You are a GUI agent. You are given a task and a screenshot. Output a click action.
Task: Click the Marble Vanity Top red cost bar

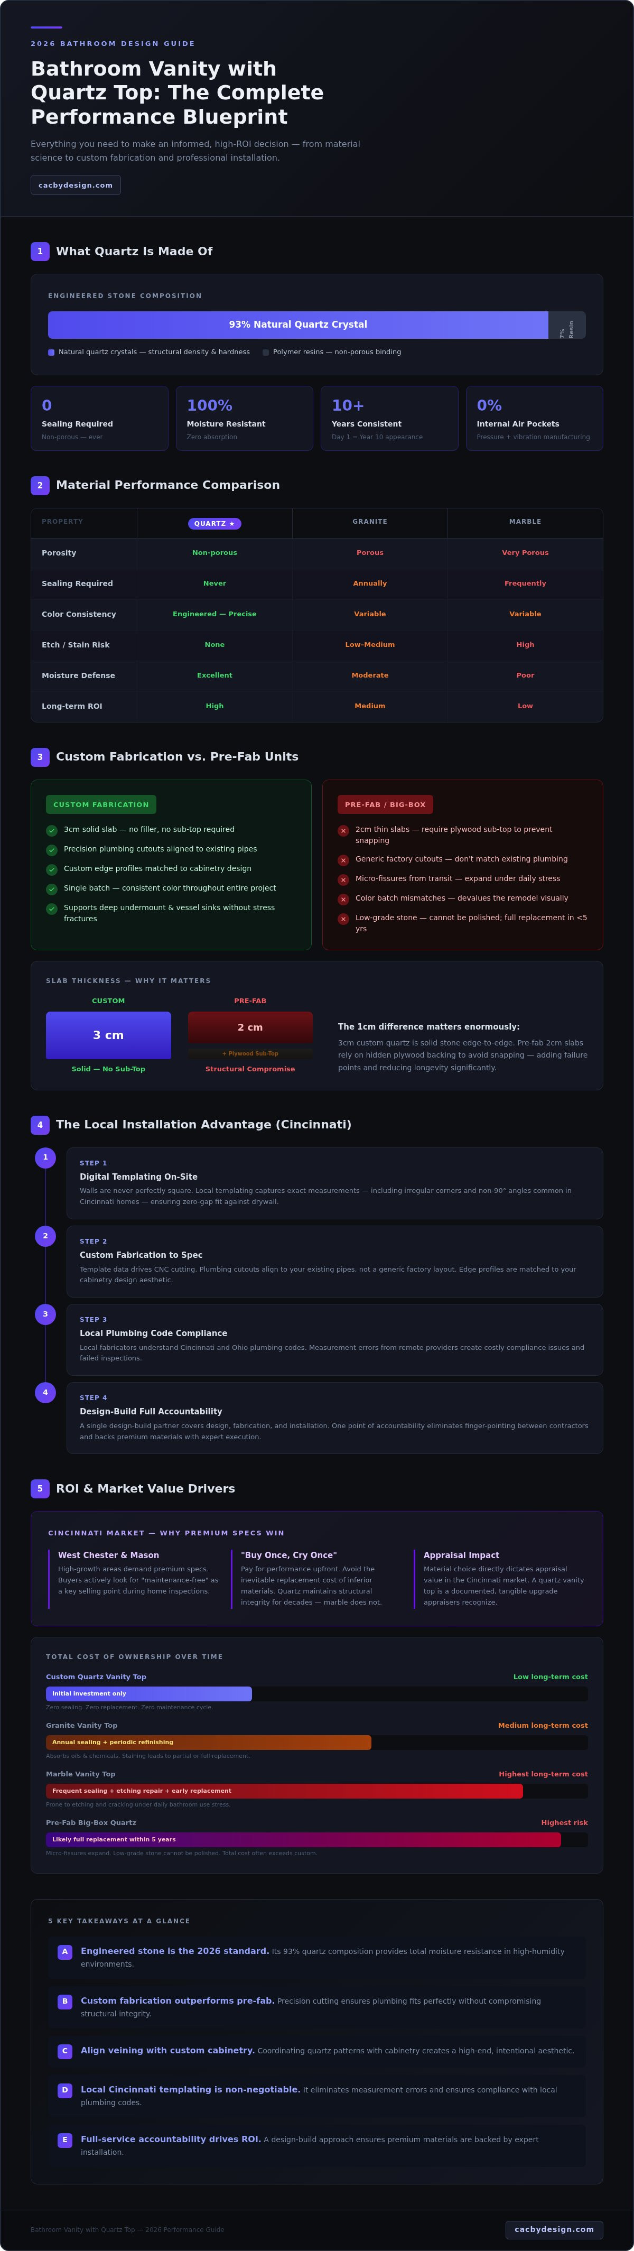[285, 1791]
